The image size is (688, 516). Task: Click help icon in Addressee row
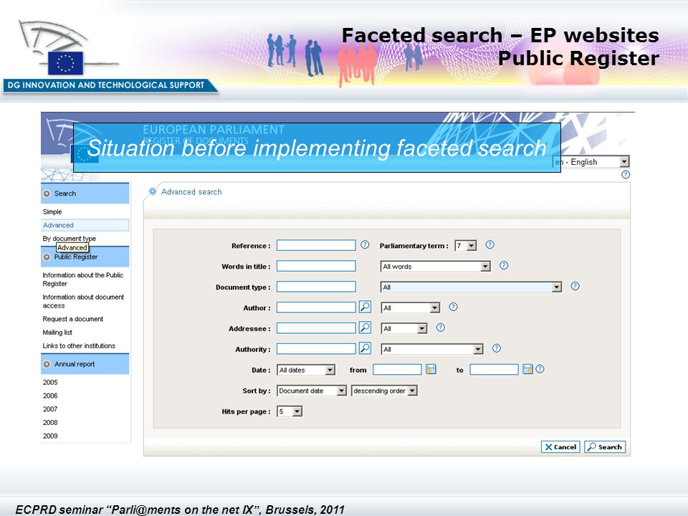click(x=441, y=328)
